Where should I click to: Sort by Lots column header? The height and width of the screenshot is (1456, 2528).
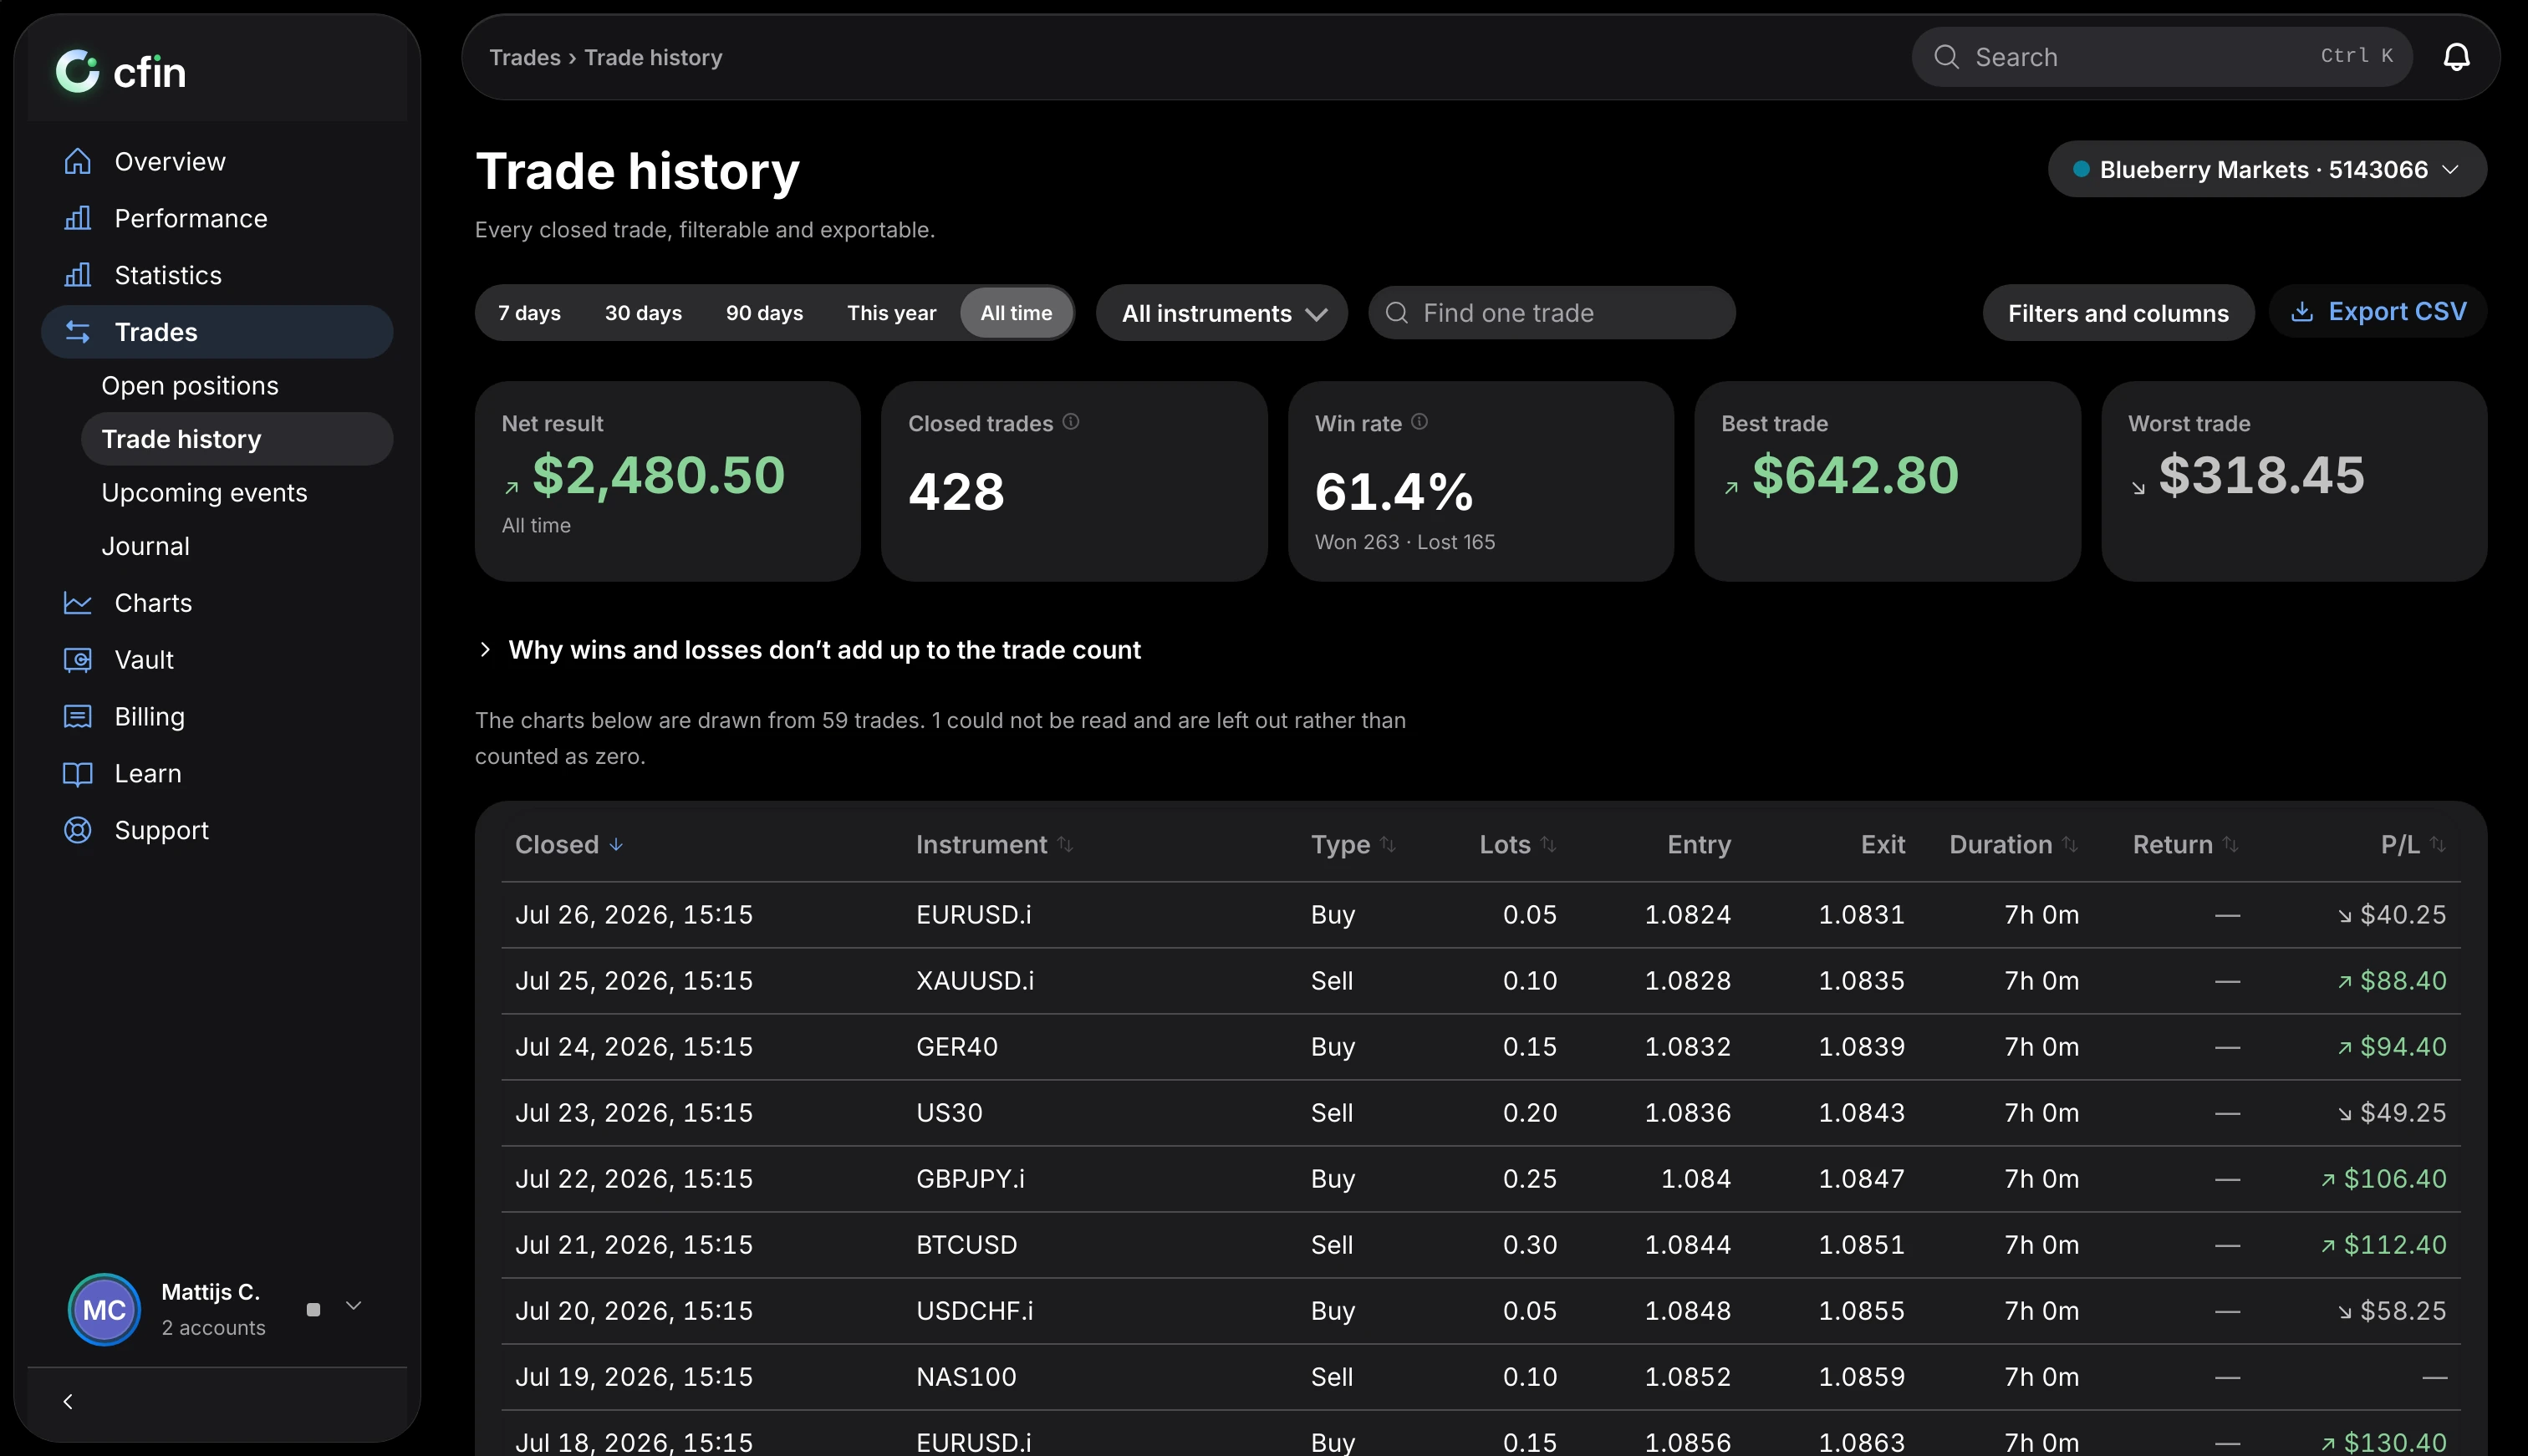point(1517,845)
